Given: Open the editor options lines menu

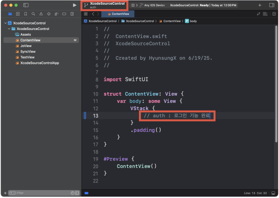Looking at the screenshot, I should point(265,14).
